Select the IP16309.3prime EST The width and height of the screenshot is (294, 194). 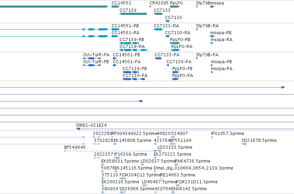(x=117, y=158)
